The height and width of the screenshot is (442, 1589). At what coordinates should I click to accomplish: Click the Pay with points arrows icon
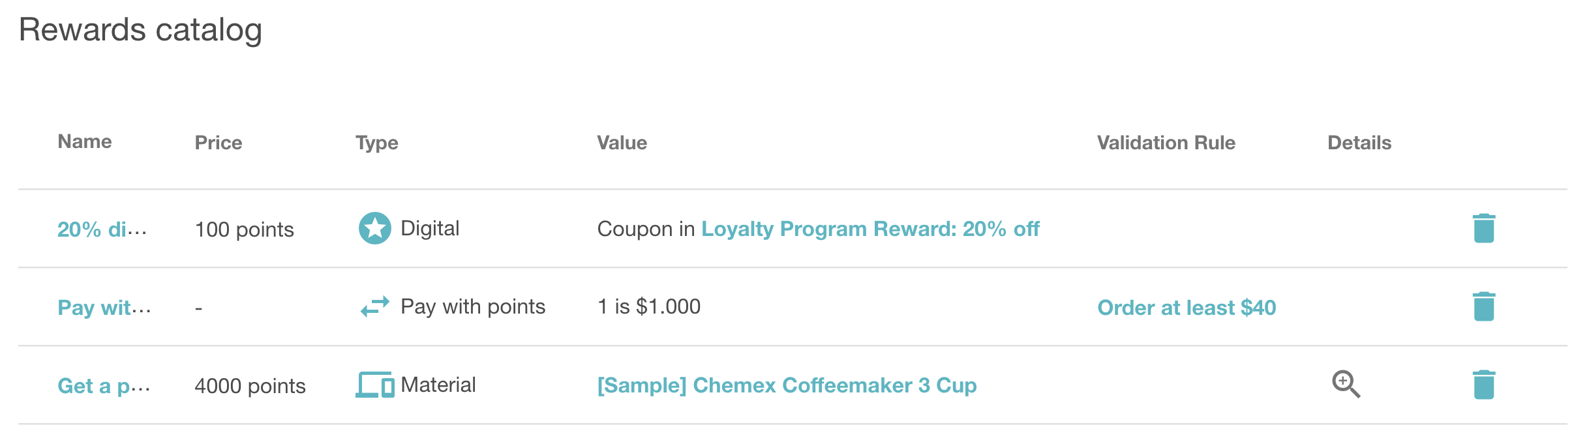pos(375,306)
